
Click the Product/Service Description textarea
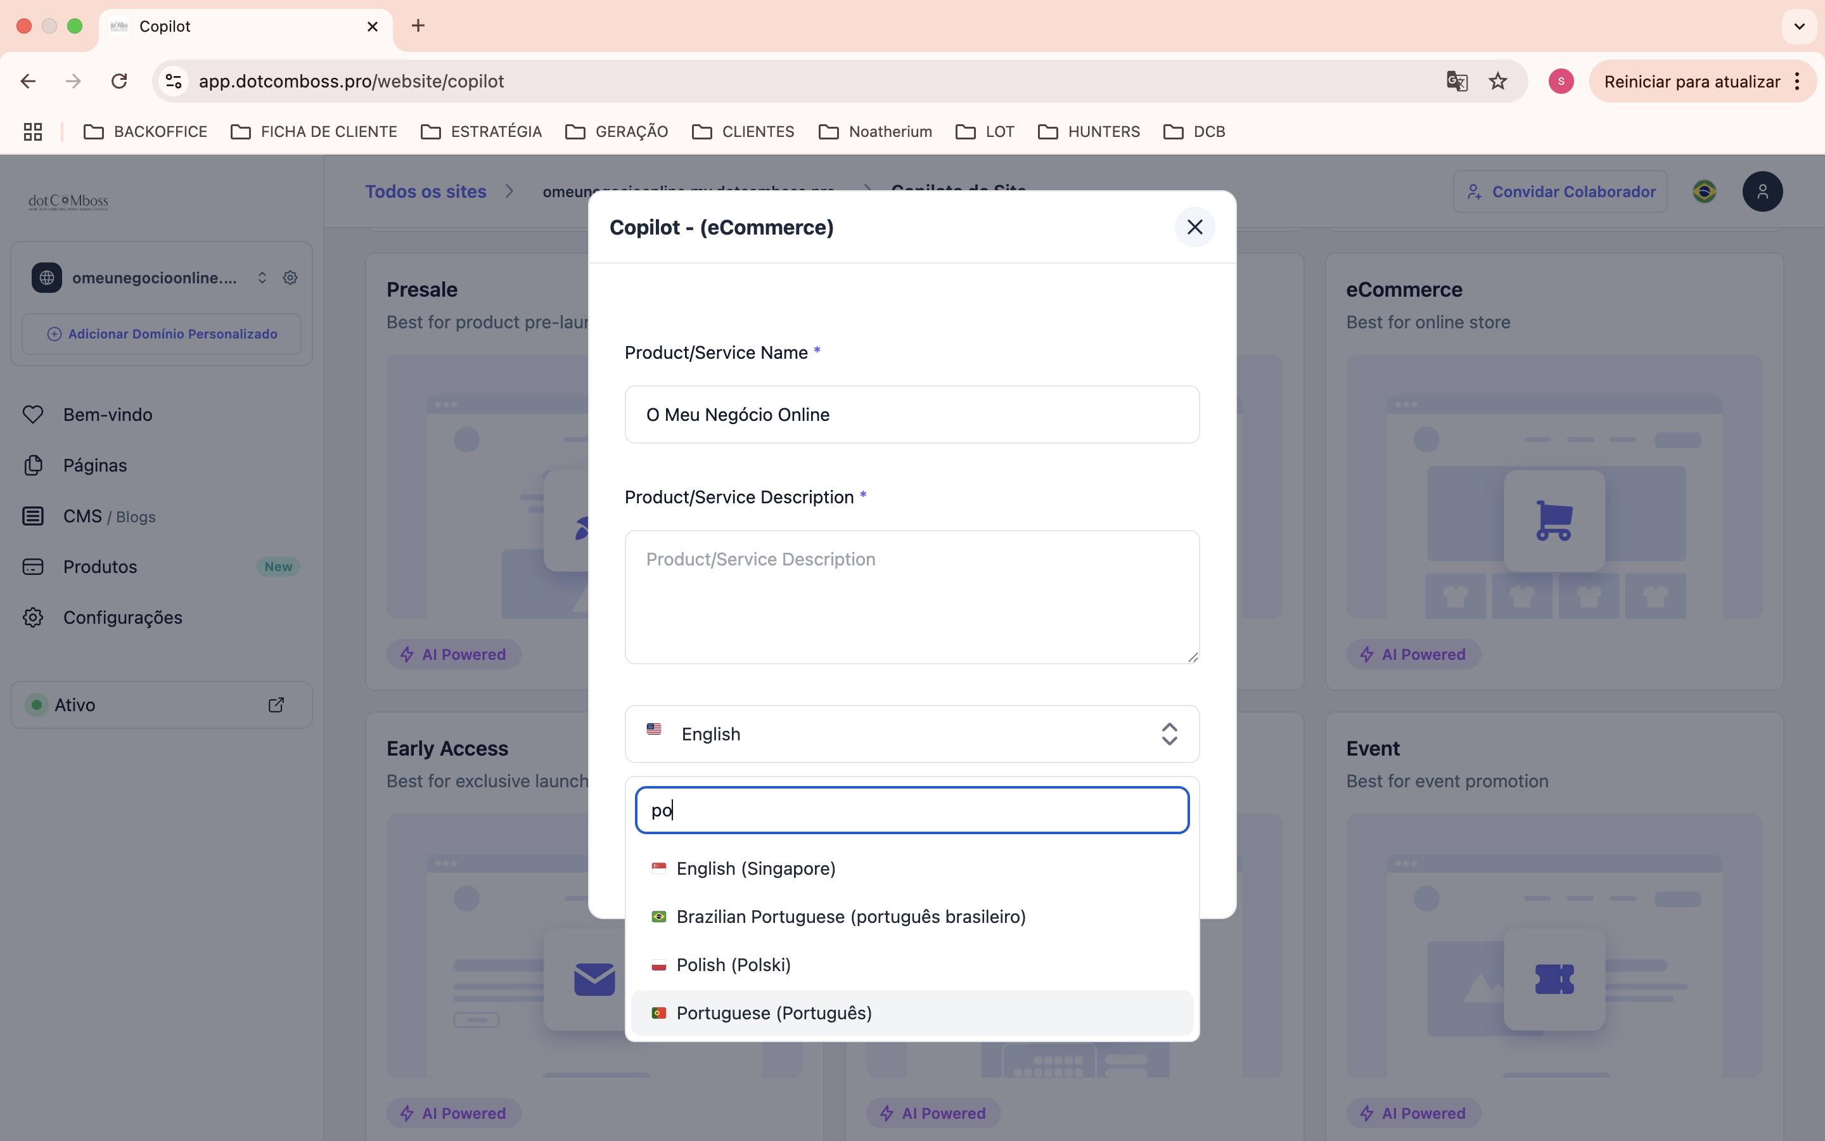click(x=912, y=597)
